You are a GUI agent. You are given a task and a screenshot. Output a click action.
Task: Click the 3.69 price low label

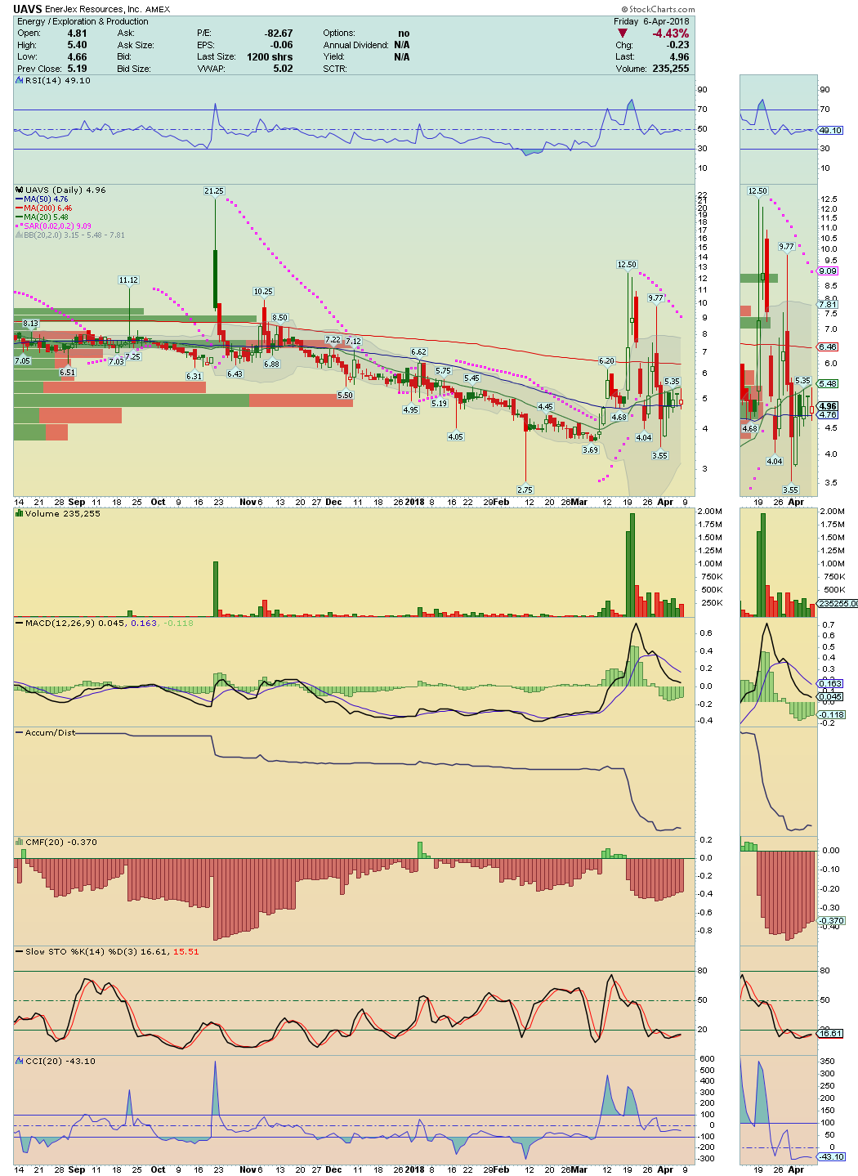click(x=590, y=450)
